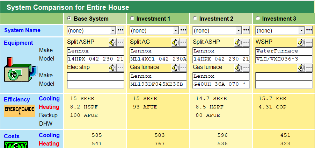Click Base System Make field Lennox
The image size is (315, 148).
point(95,51)
